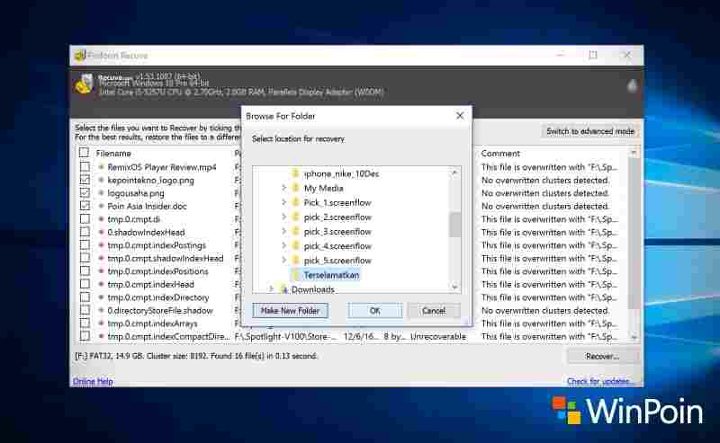Image resolution: width=720 pixels, height=443 pixels.
Task: Untick the logousaha.png checkbox
Action: pos(85,192)
